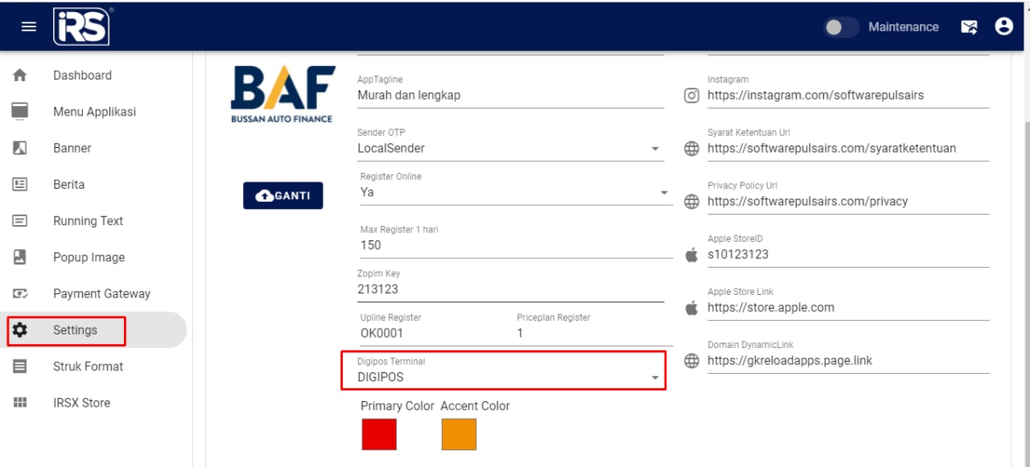Click the Apple icon next to Apple StoreID

pyautogui.click(x=691, y=255)
